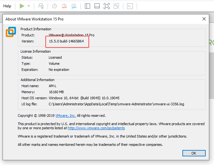
Task: Take a snapshot of the virtual machine
Action: [54, 6]
